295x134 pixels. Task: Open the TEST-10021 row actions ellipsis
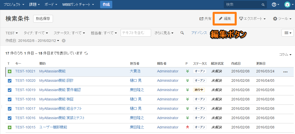point(285,72)
